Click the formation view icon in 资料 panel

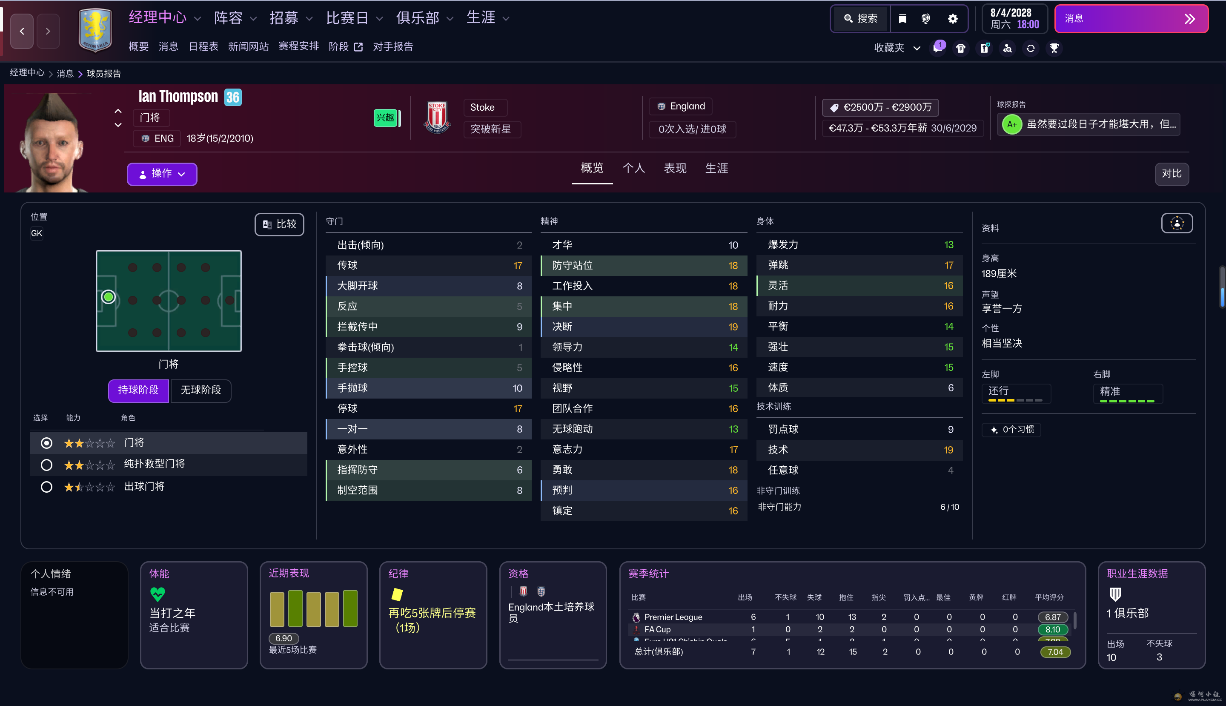(1177, 224)
